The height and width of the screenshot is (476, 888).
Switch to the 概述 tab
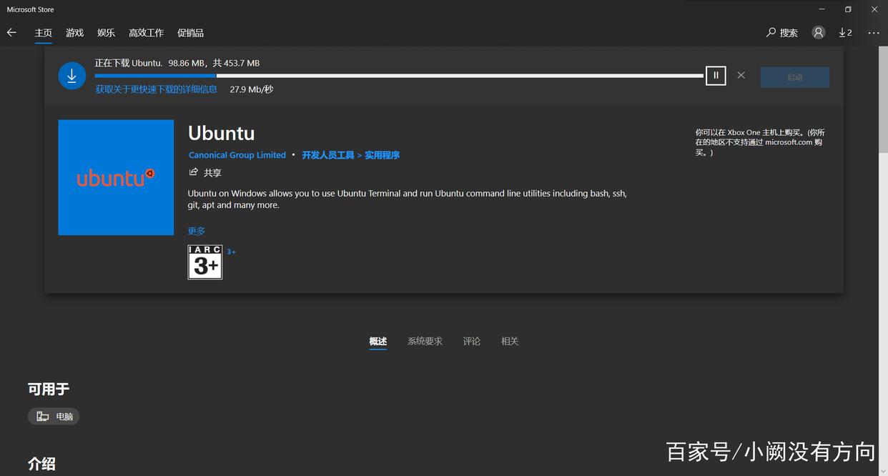point(378,342)
